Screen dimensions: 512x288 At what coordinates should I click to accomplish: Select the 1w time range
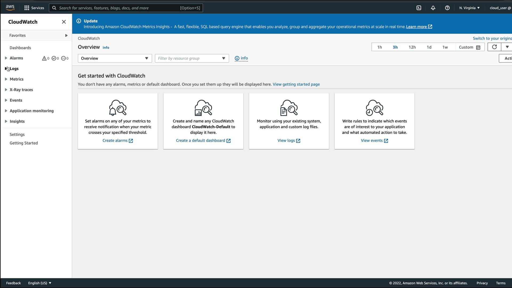[445, 47]
